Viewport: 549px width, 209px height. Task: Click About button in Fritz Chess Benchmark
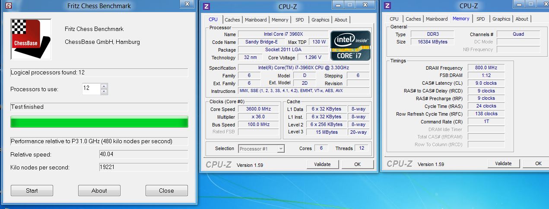pyautogui.click(x=99, y=191)
